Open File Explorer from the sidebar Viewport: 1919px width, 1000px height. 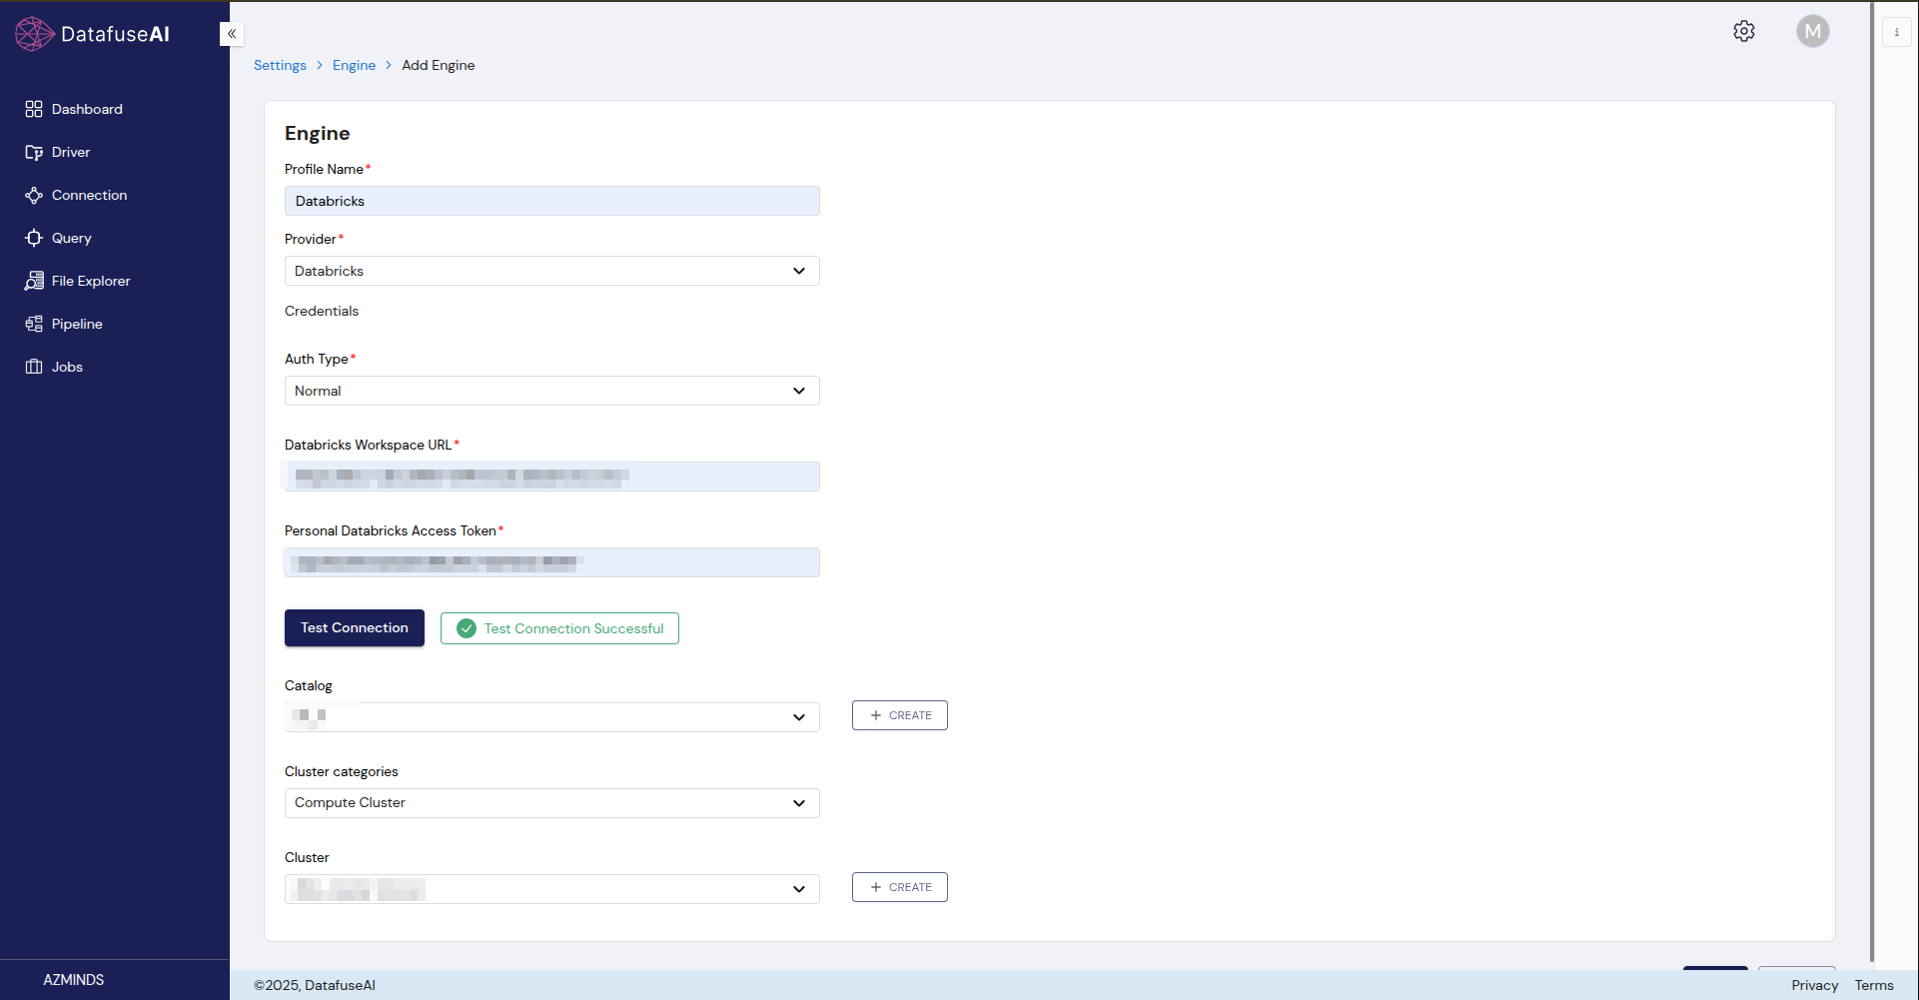[90, 281]
